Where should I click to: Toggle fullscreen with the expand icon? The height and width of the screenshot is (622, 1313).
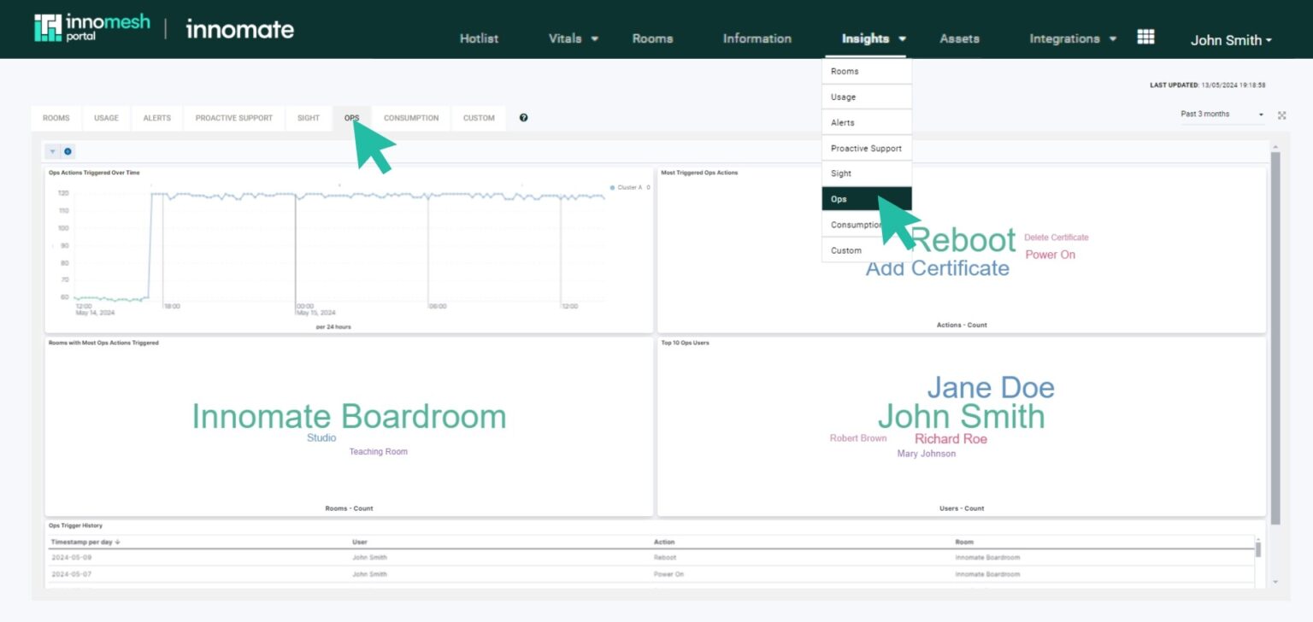click(1281, 115)
